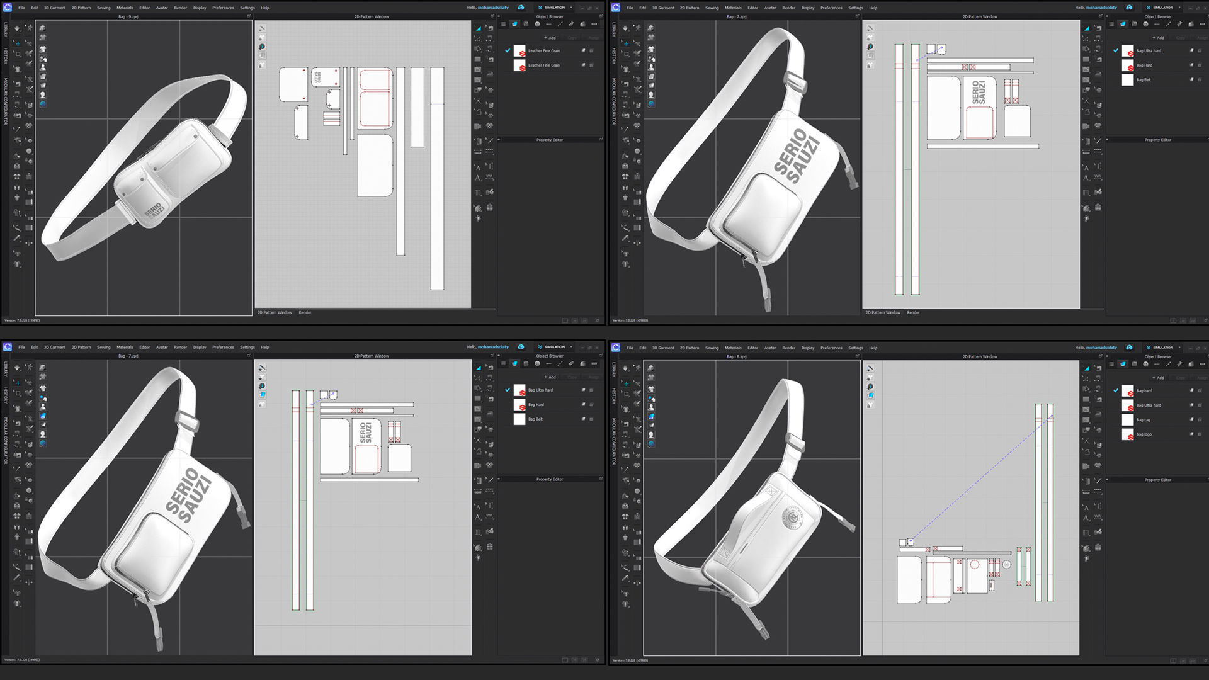Click cloud sync icon in Bag - 9 window
The width and height of the screenshot is (1209, 680).
[521, 7]
